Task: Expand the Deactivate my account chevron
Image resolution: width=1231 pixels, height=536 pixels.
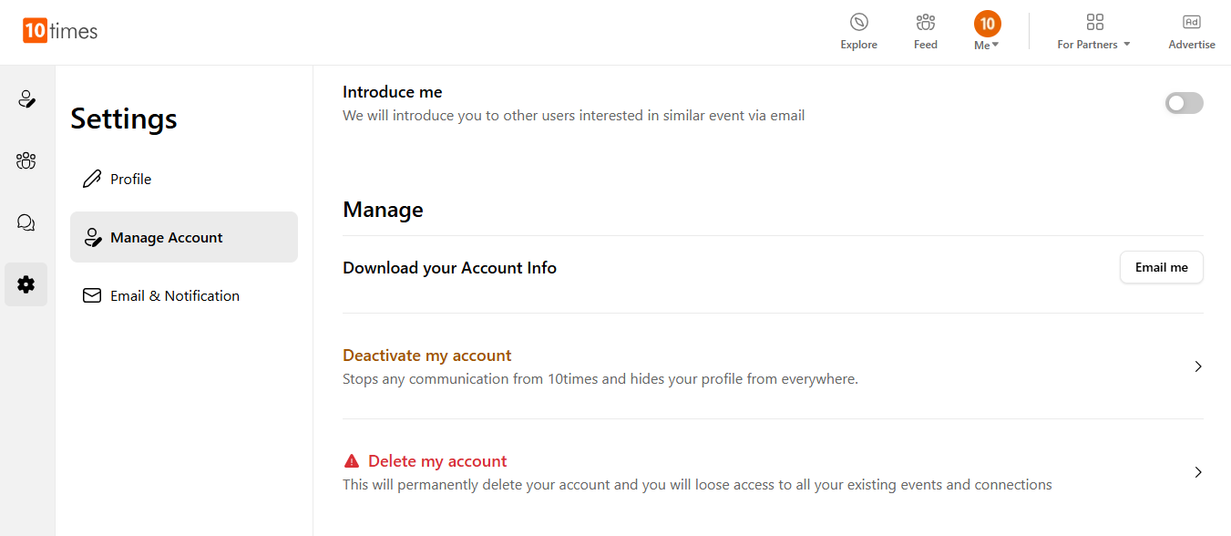Action: click(x=1198, y=366)
